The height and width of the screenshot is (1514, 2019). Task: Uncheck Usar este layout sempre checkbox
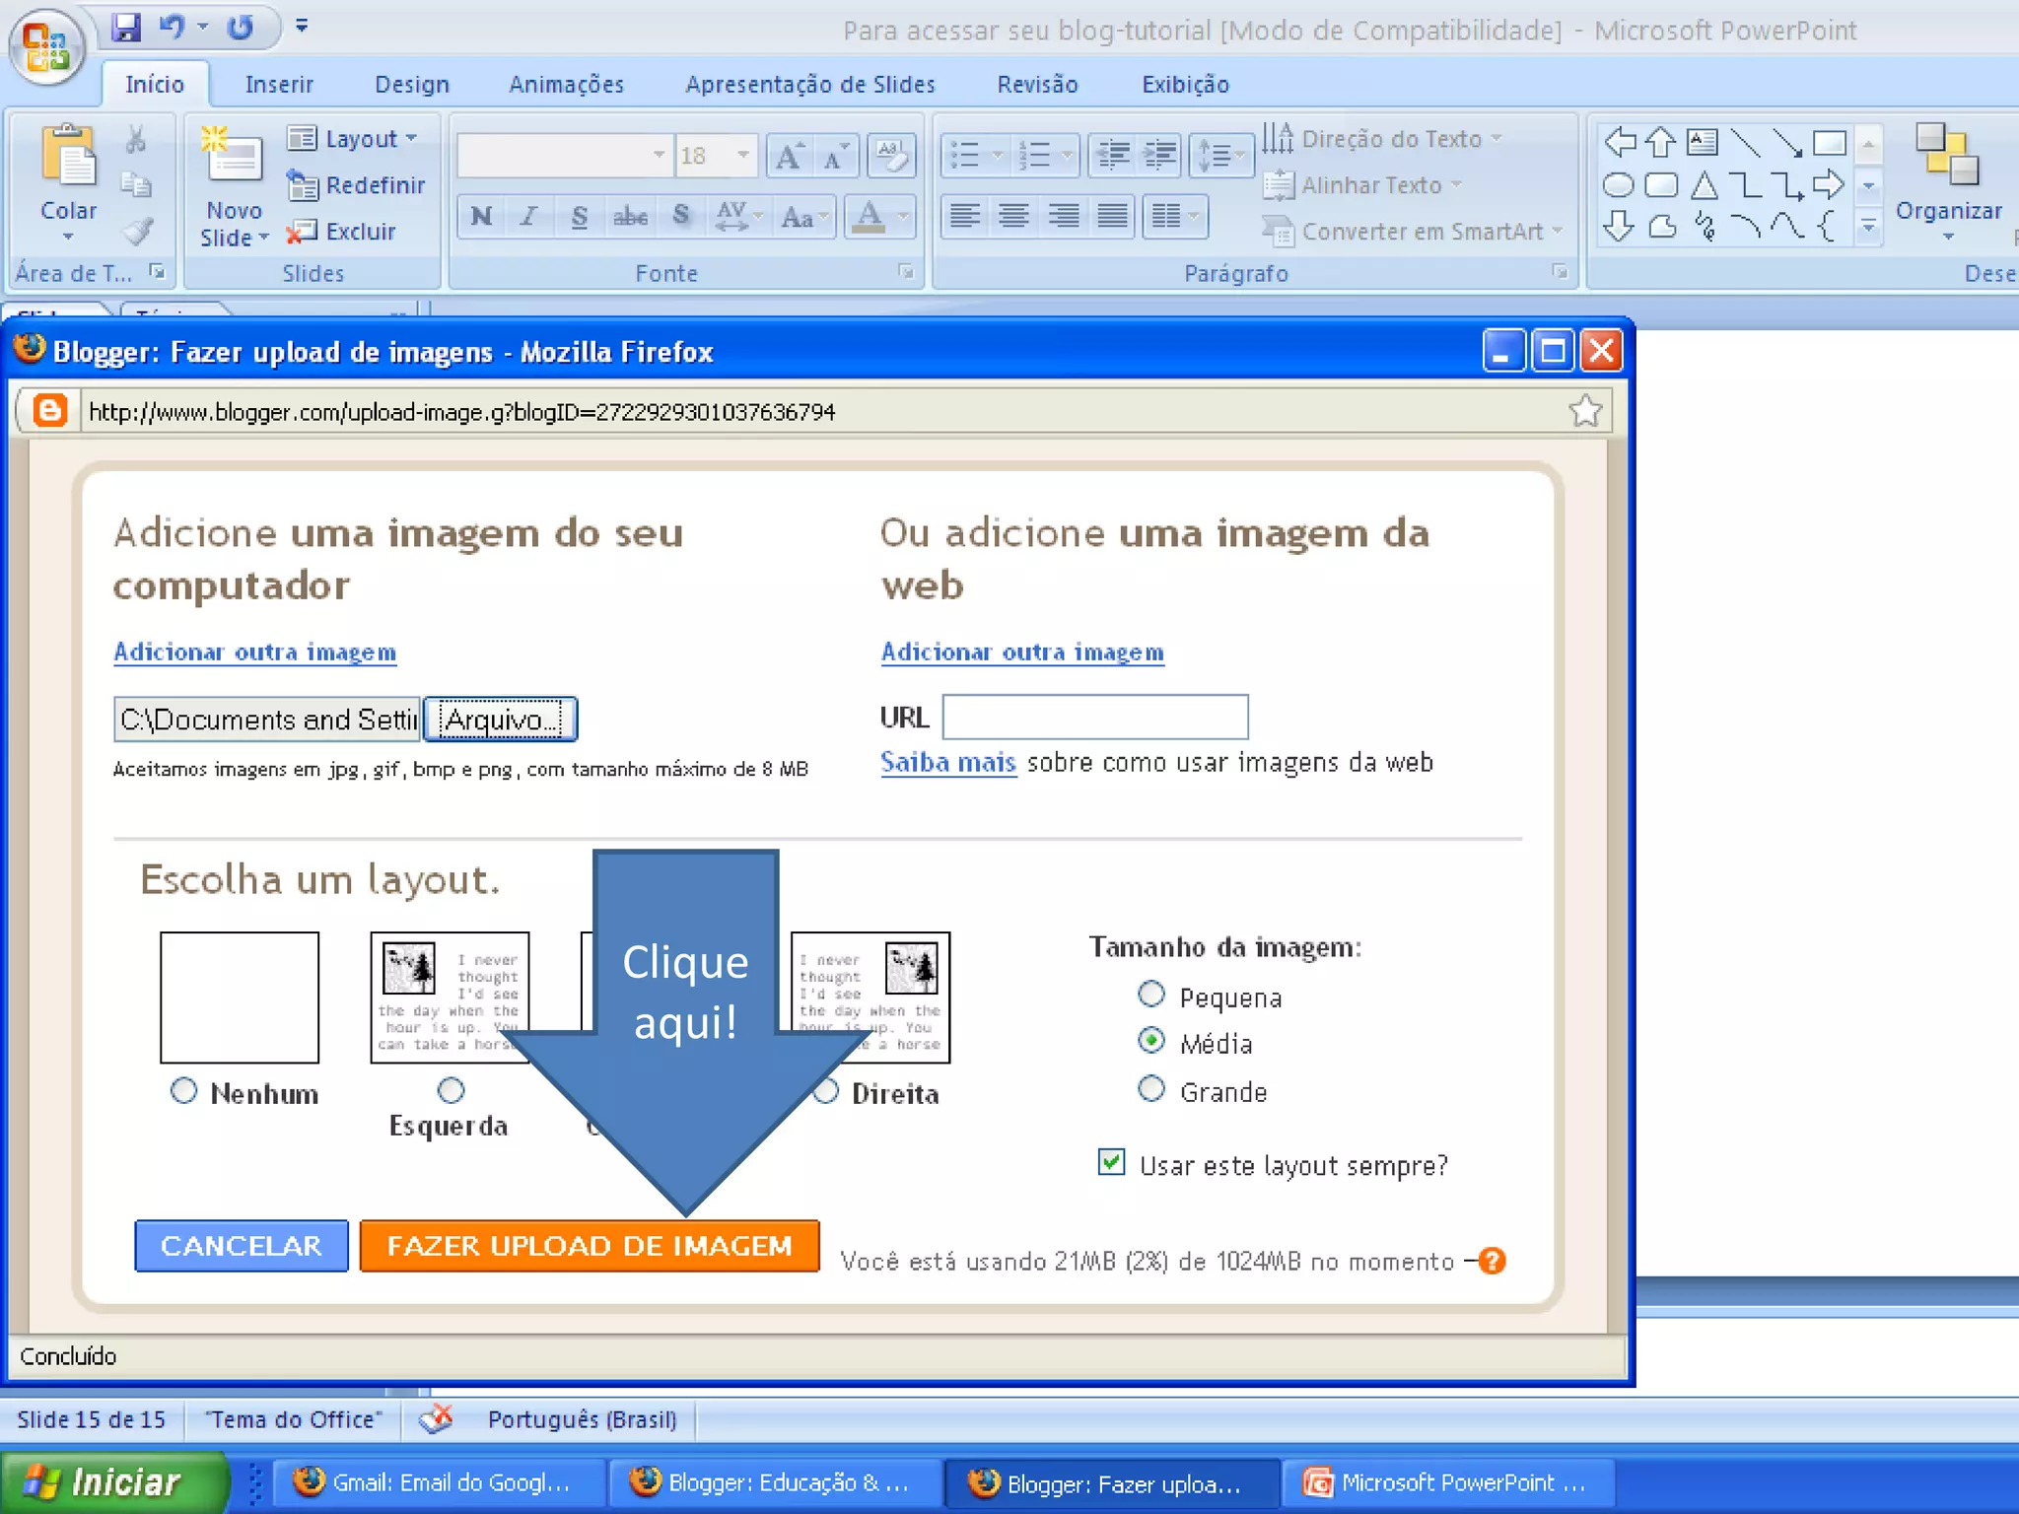1111,1162
